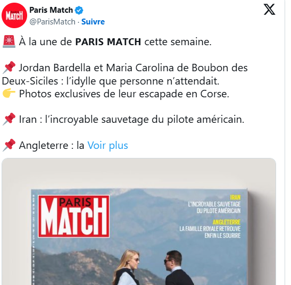The height and width of the screenshot is (285, 291).
Task: Click the yellow ANGLETERRE headline on cover
Action: point(227,222)
